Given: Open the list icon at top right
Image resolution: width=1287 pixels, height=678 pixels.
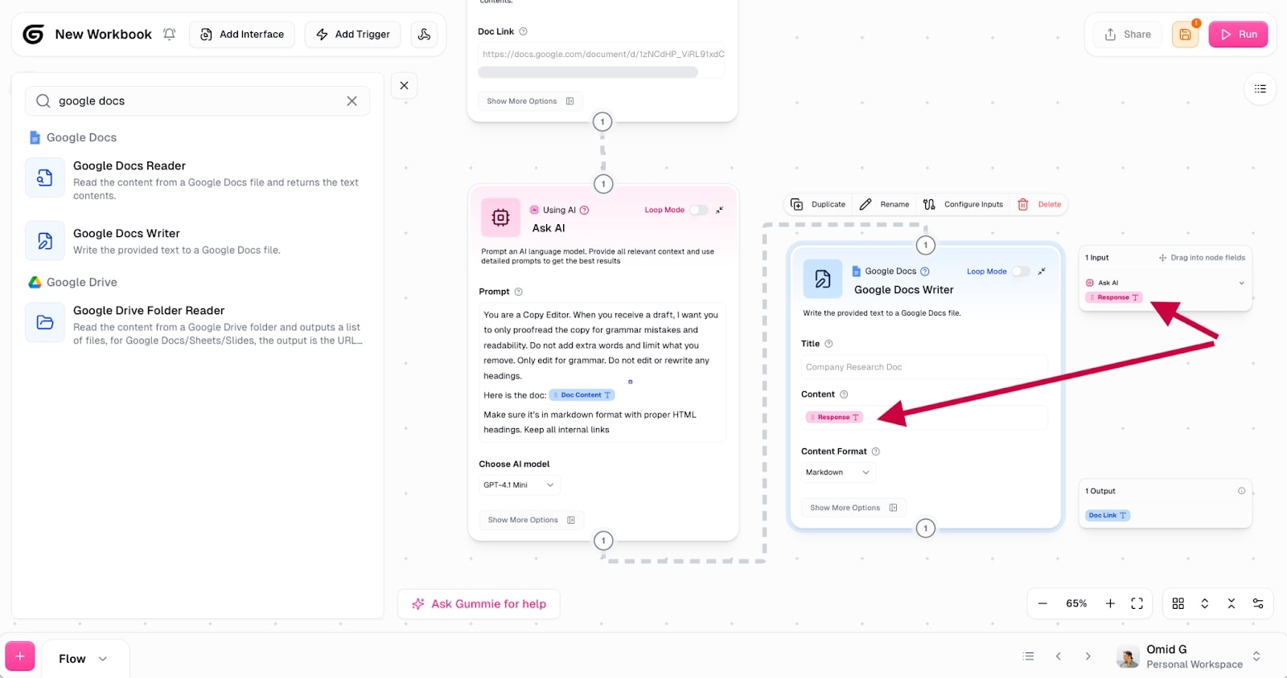Looking at the screenshot, I should (x=1260, y=89).
